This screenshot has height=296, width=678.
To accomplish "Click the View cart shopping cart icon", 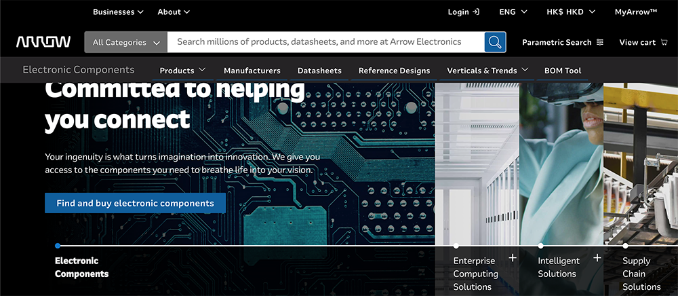I will (664, 42).
